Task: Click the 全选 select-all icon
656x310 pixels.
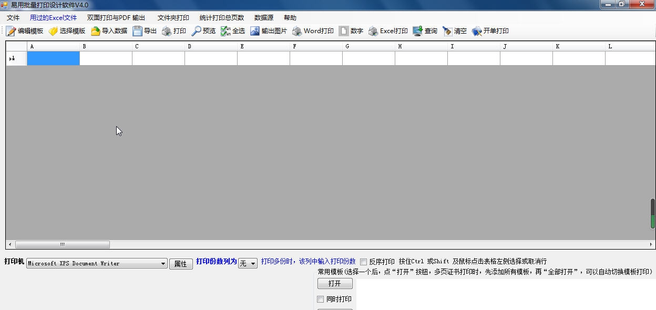Action: point(232,30)
